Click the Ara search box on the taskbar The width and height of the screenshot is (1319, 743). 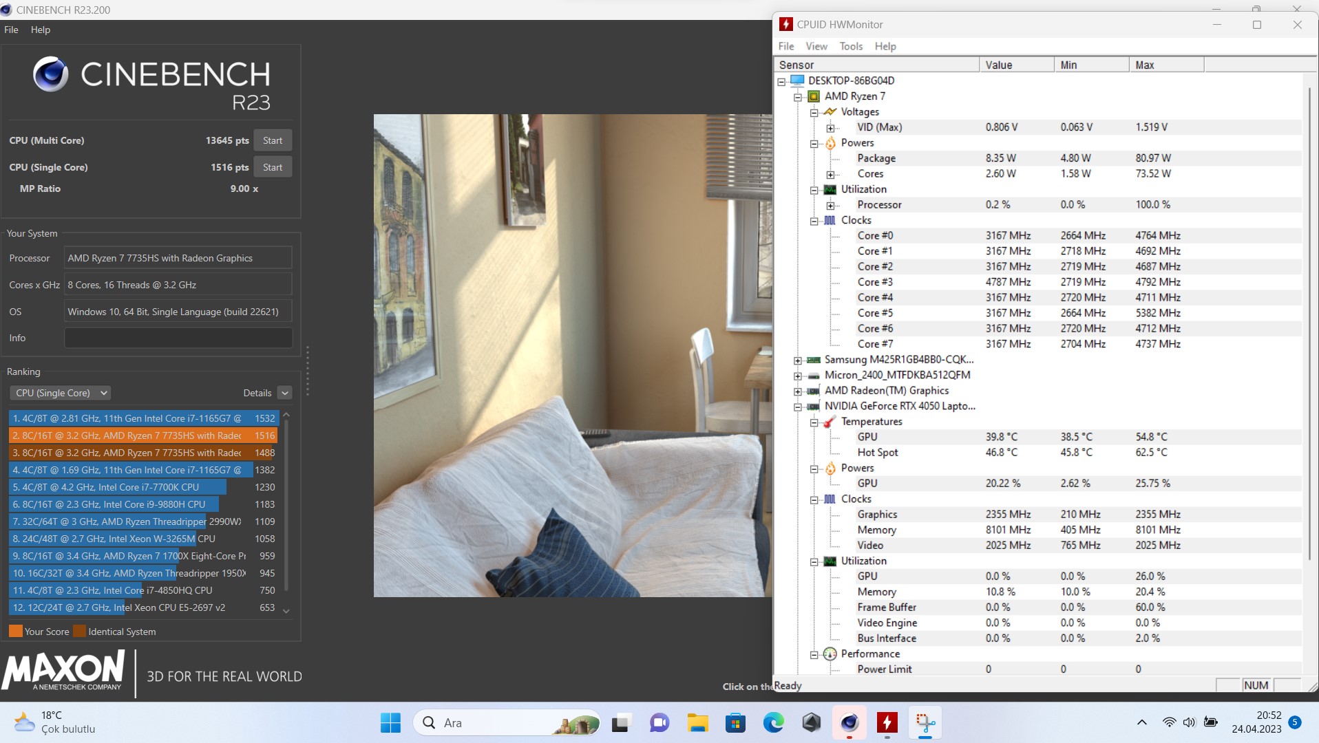pos(507,723)
